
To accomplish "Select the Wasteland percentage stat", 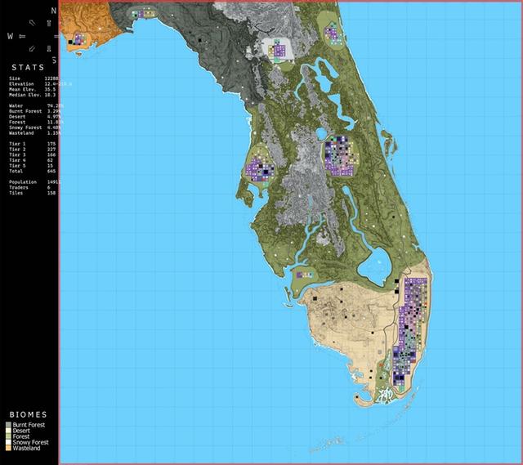I will (35, 133).
